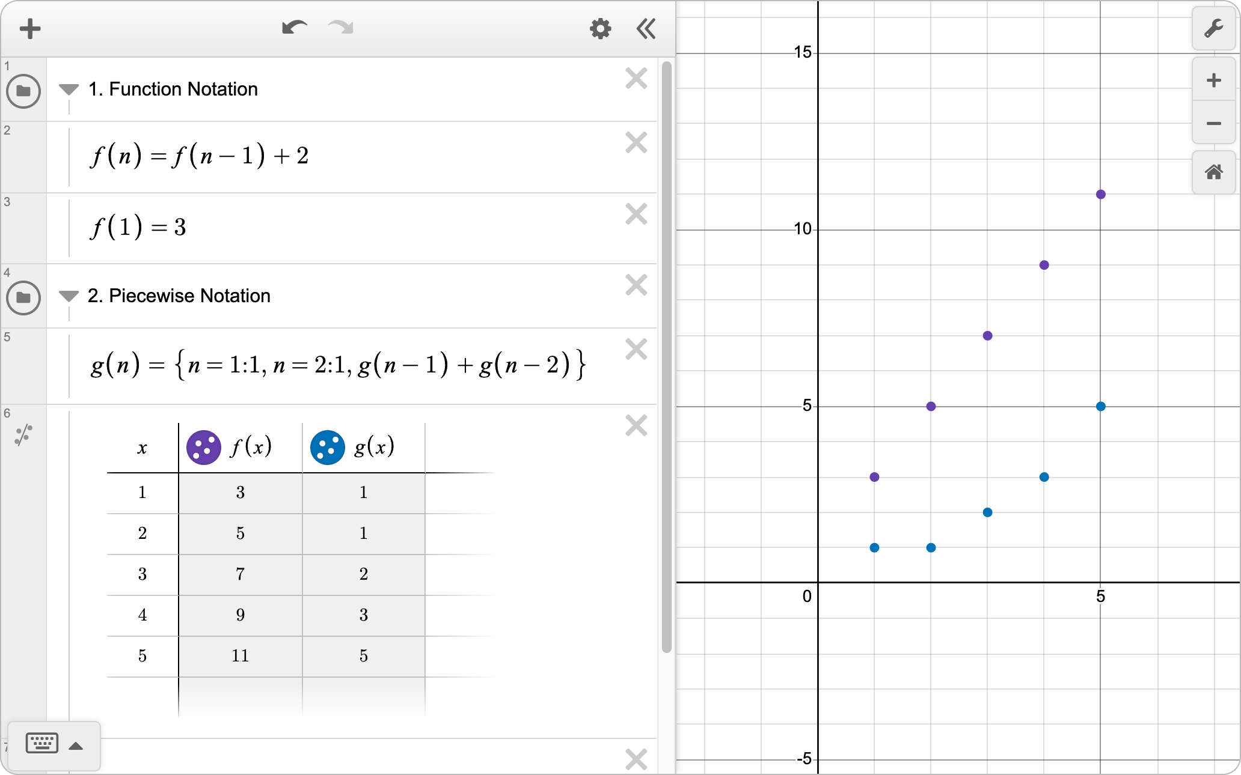Image resolution: width=1241 pixels, height=775 pixels.
Task: Delete the f(n)=f(n-1)+2 expression
Action: coord(636,142)
